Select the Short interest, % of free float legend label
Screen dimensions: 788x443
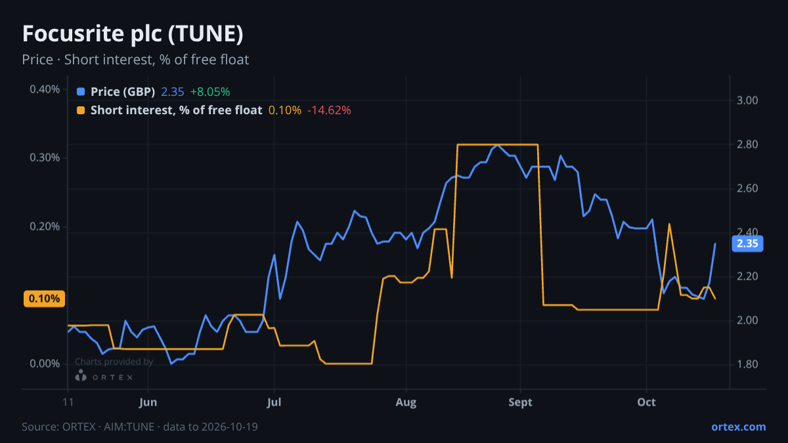coord(176,110)
